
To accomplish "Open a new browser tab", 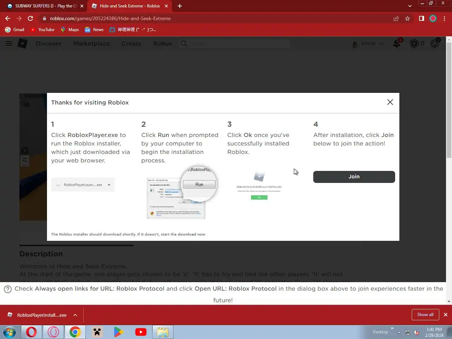I will coord(180,6).
